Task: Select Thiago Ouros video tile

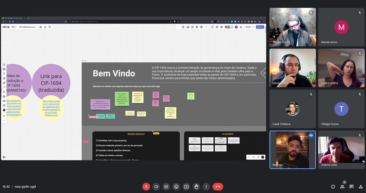Action: click(x=293, y=27)
